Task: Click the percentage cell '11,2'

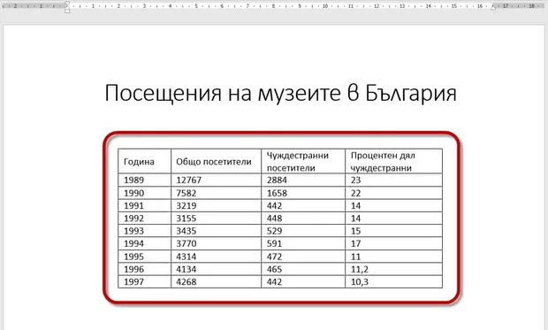Action: click(394, 269)
